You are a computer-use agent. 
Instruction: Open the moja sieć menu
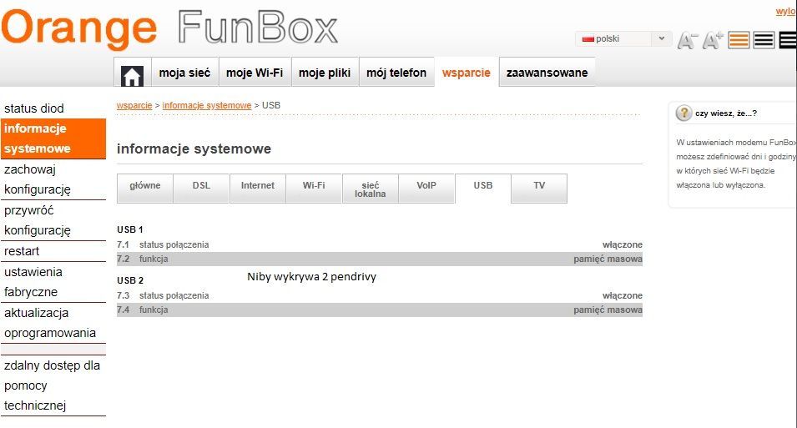pyautogui.click(x=184, y=73)
